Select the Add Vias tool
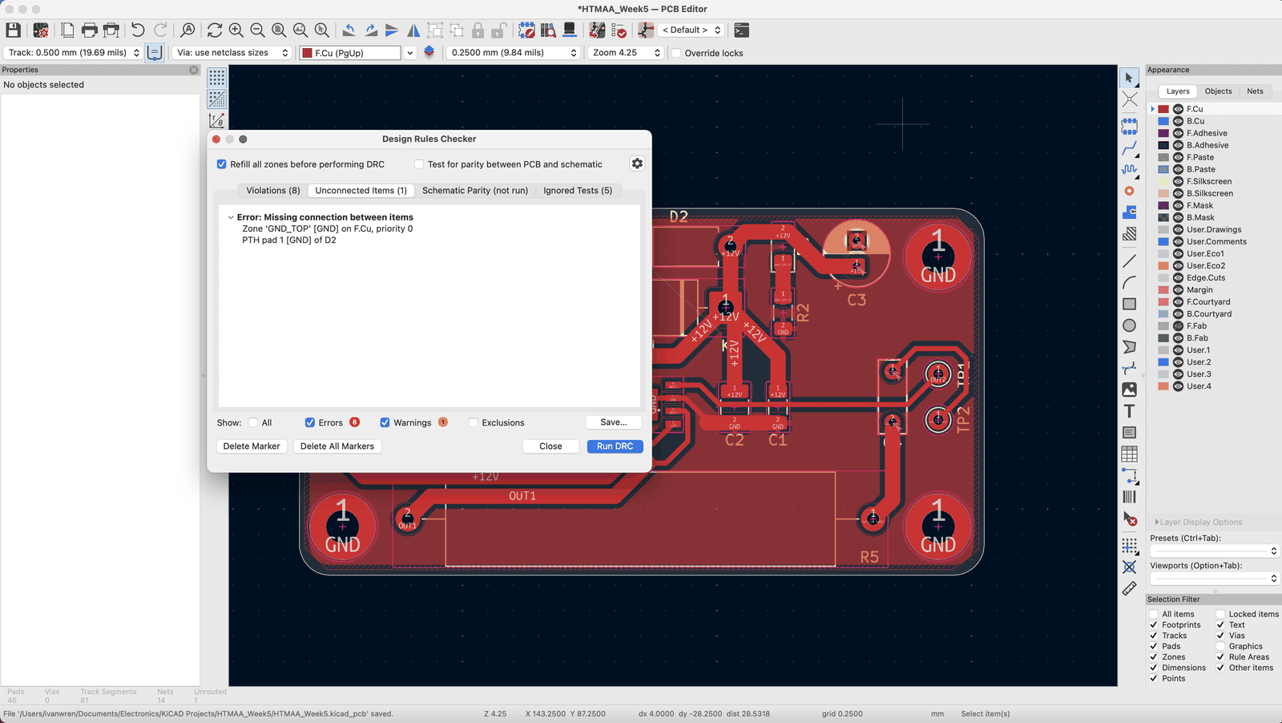The width and height of the screenshot is (1282, 723). [x=1130, y=191]
